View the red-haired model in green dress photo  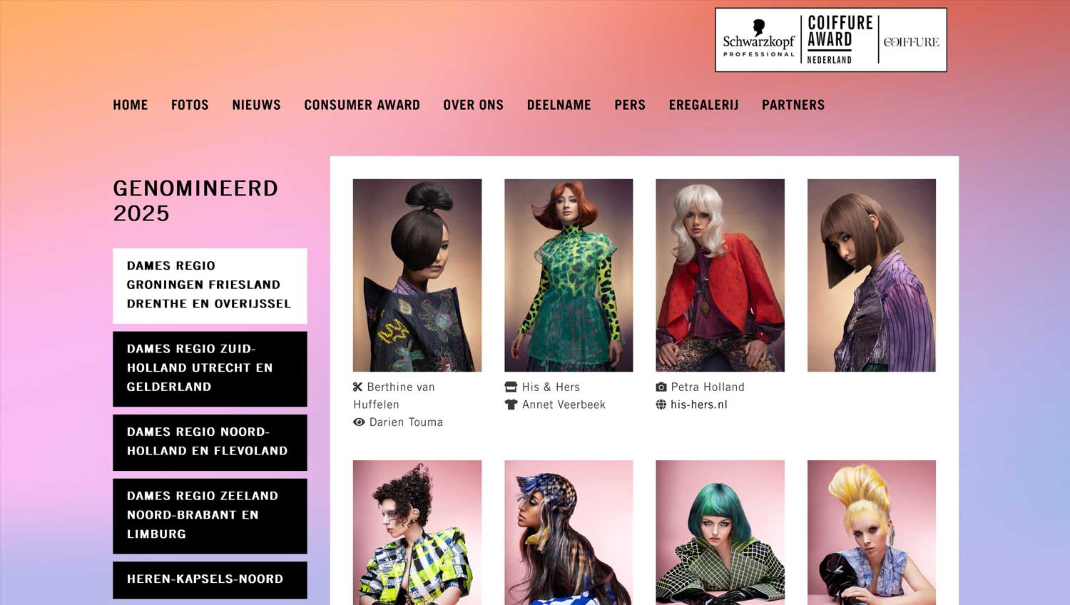569,275
